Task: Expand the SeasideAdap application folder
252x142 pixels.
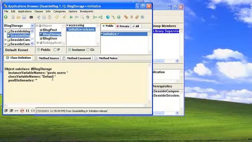Action: [6, 31]
